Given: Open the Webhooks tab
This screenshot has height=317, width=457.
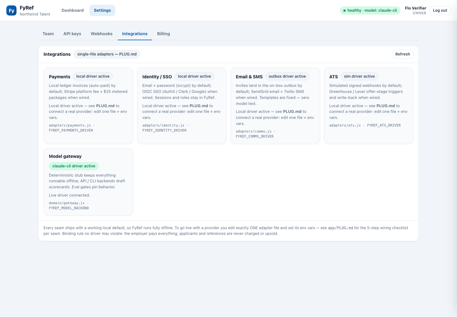Looking at the screenshot, I should 102,34.
